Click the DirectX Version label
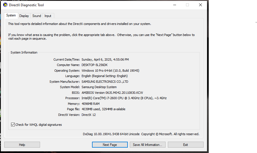257x153 pixels. (x=69, y=115)
